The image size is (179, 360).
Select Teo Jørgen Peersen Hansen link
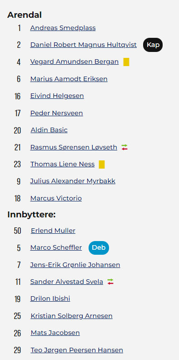pyautogui.click(x=77, y=350)
